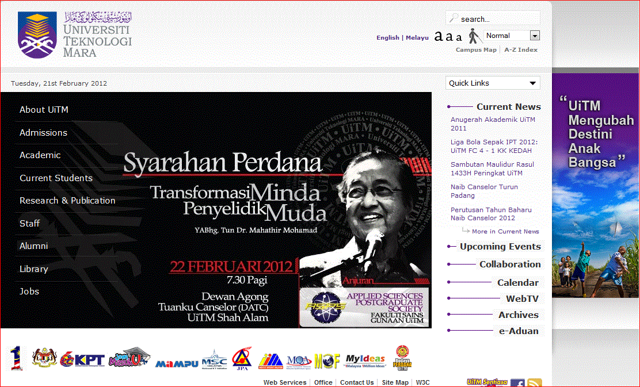
Task: Open the Research & Publication menu
Action: [67, 201]
